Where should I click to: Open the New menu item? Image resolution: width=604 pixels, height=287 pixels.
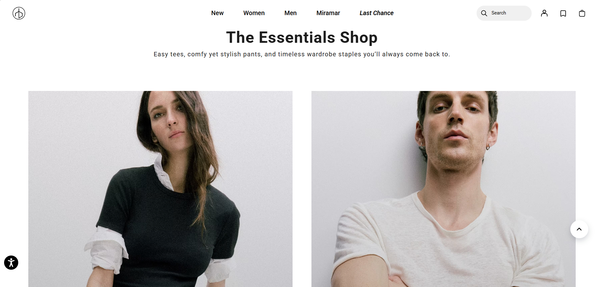217,13
